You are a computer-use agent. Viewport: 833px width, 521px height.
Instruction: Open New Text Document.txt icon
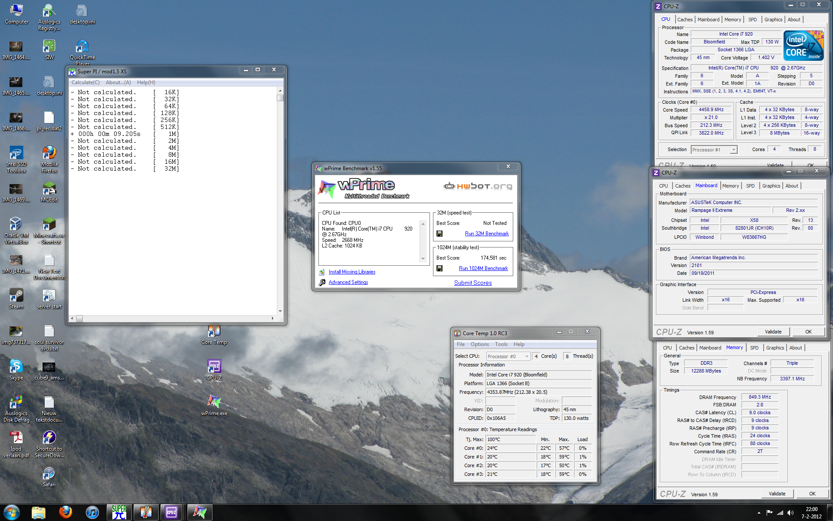tap(49, 266)
